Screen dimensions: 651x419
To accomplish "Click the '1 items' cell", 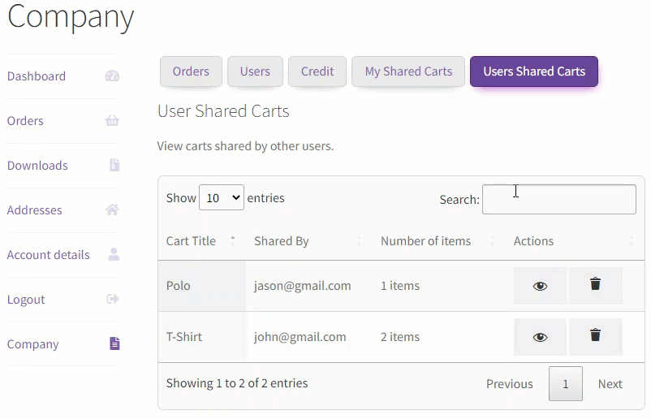I will tap(400, 286).
